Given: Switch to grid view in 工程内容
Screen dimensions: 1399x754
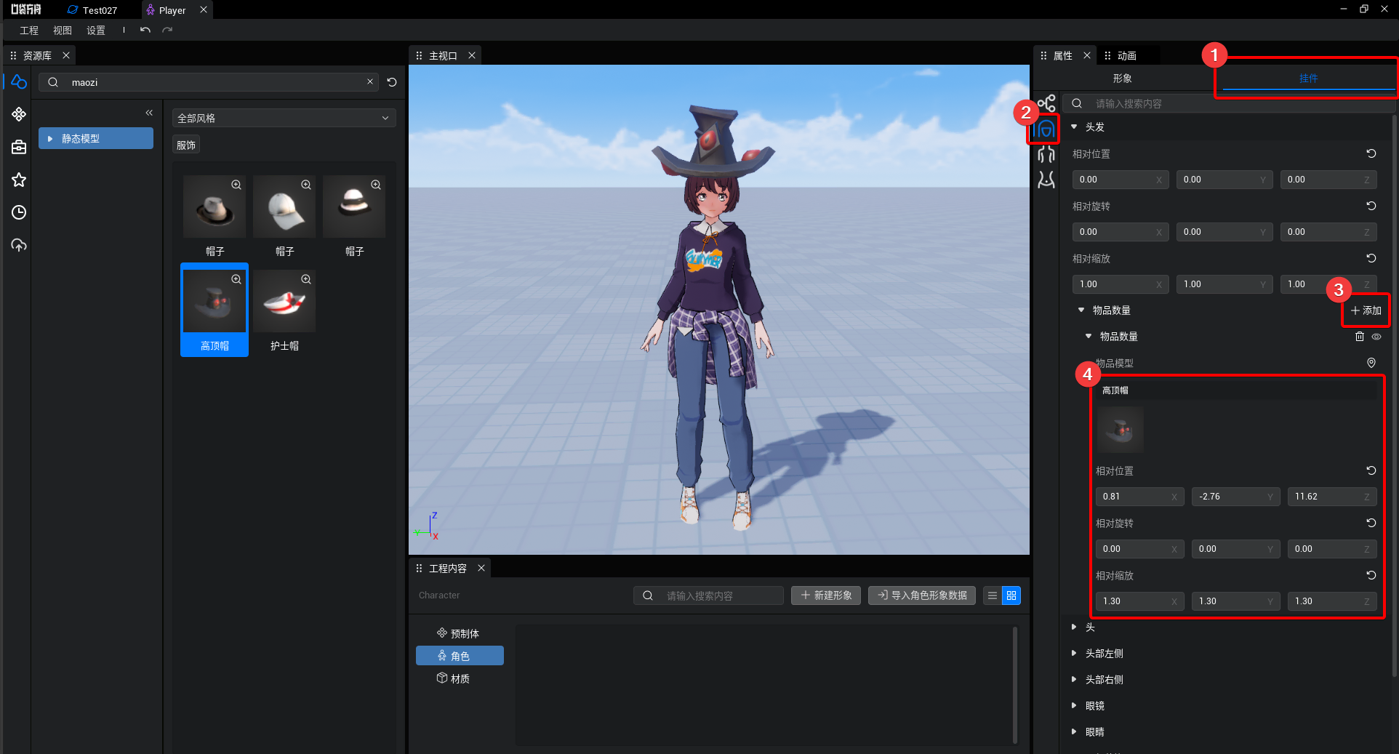Looking at the screenshot, I should 1011,595.
